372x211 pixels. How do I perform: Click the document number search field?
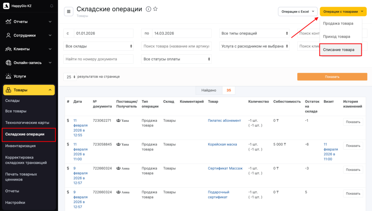tap(98, 59)
